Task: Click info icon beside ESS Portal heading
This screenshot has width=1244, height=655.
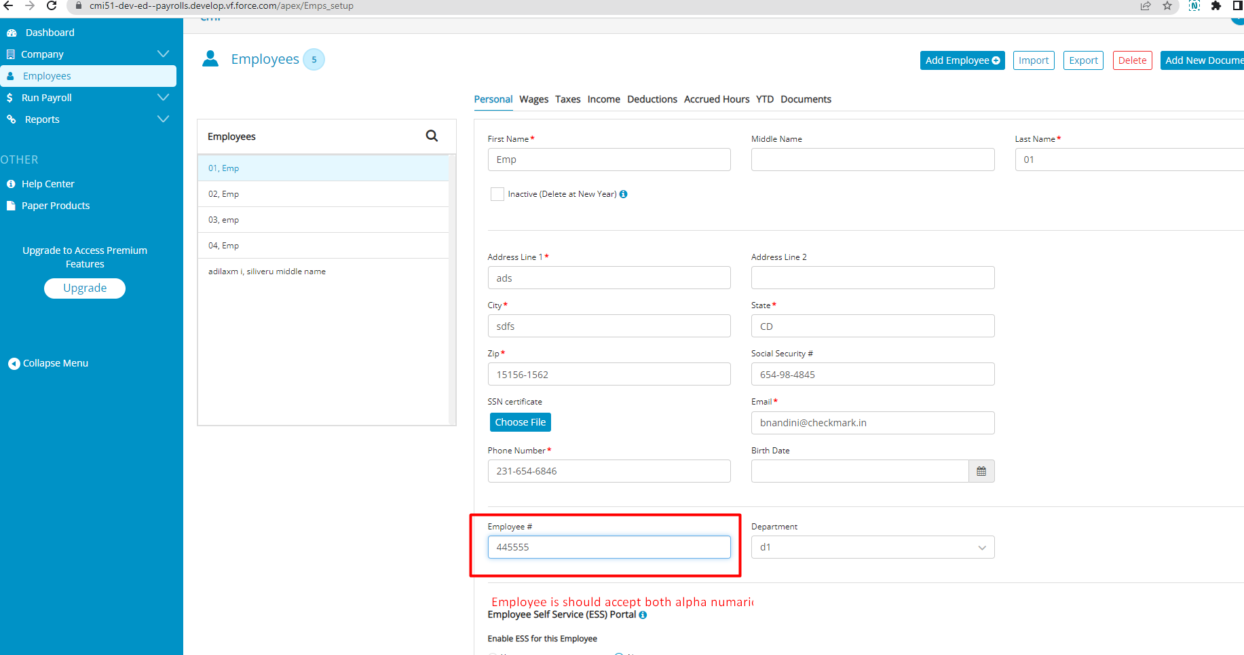Action: point(643,615)
